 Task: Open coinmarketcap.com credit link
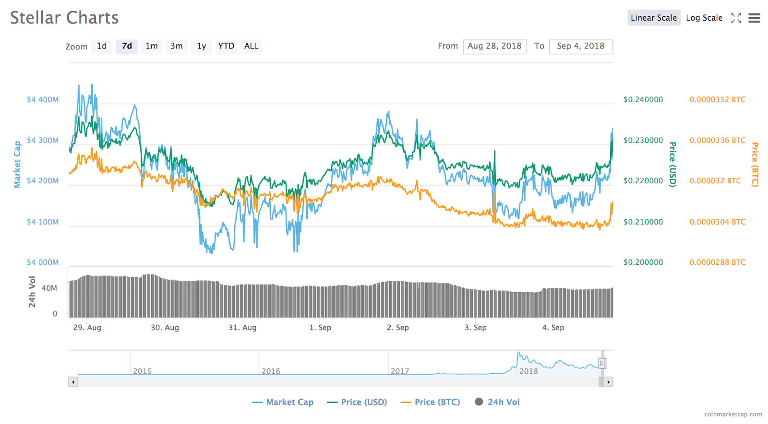point(733,414)
